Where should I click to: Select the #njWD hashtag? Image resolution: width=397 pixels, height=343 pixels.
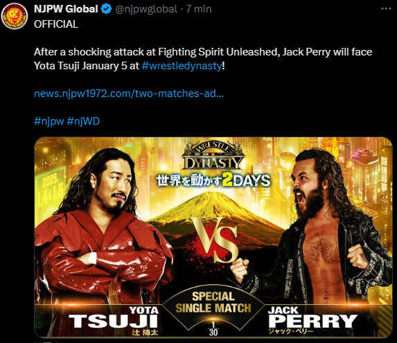coord(83,121)
